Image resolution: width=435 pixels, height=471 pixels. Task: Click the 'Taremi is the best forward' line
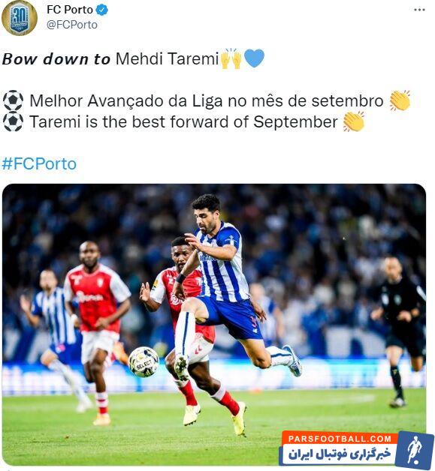tap(183, 121)
